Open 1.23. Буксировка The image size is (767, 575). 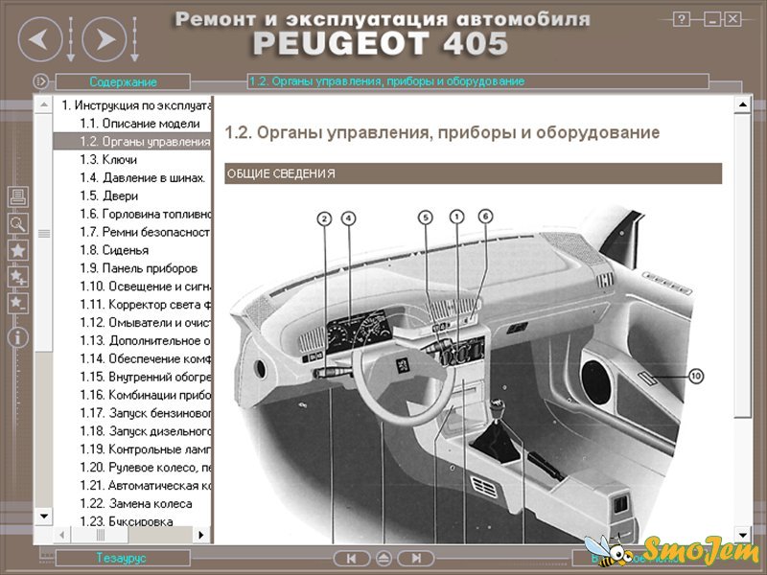127,521
